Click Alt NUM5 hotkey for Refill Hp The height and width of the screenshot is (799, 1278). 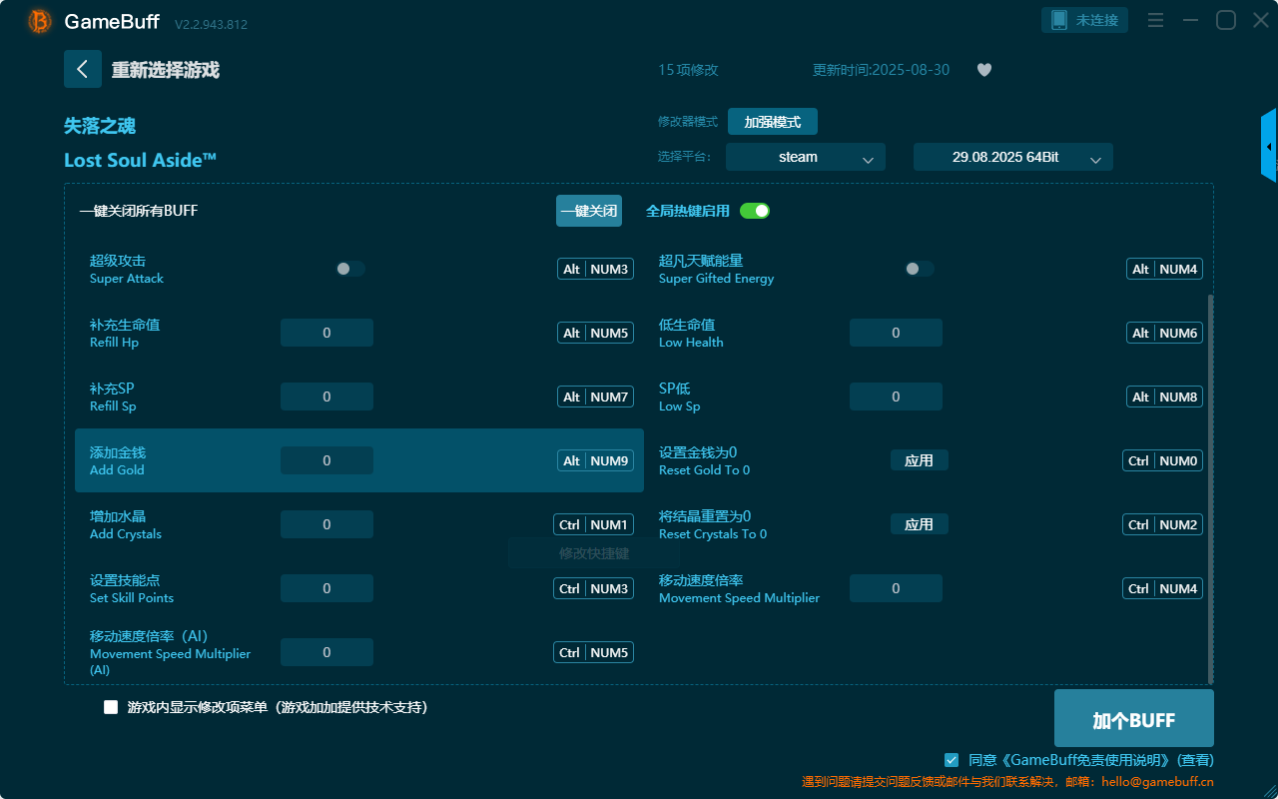[x=595, y=333]
